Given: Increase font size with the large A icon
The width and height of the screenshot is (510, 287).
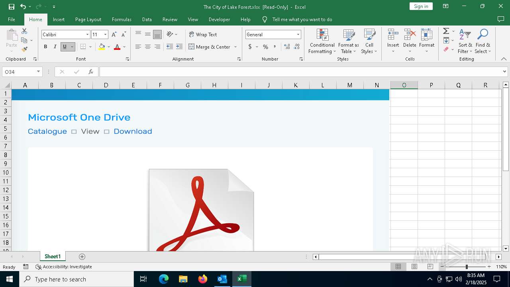Looking at the screenshot, I should (x=114, y=35).
